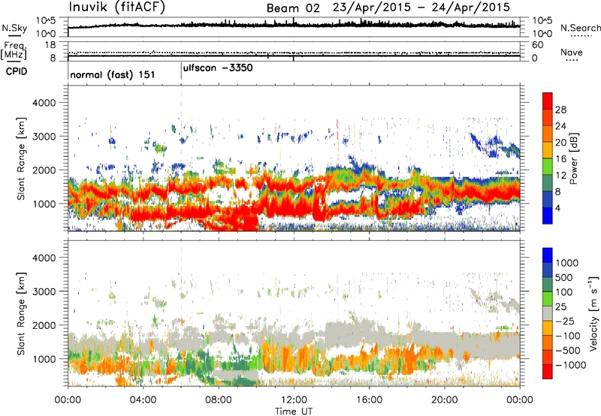Screen dimensions: 601x416
Task: Click the '12:00' time tick label
Action: point(294,400)
